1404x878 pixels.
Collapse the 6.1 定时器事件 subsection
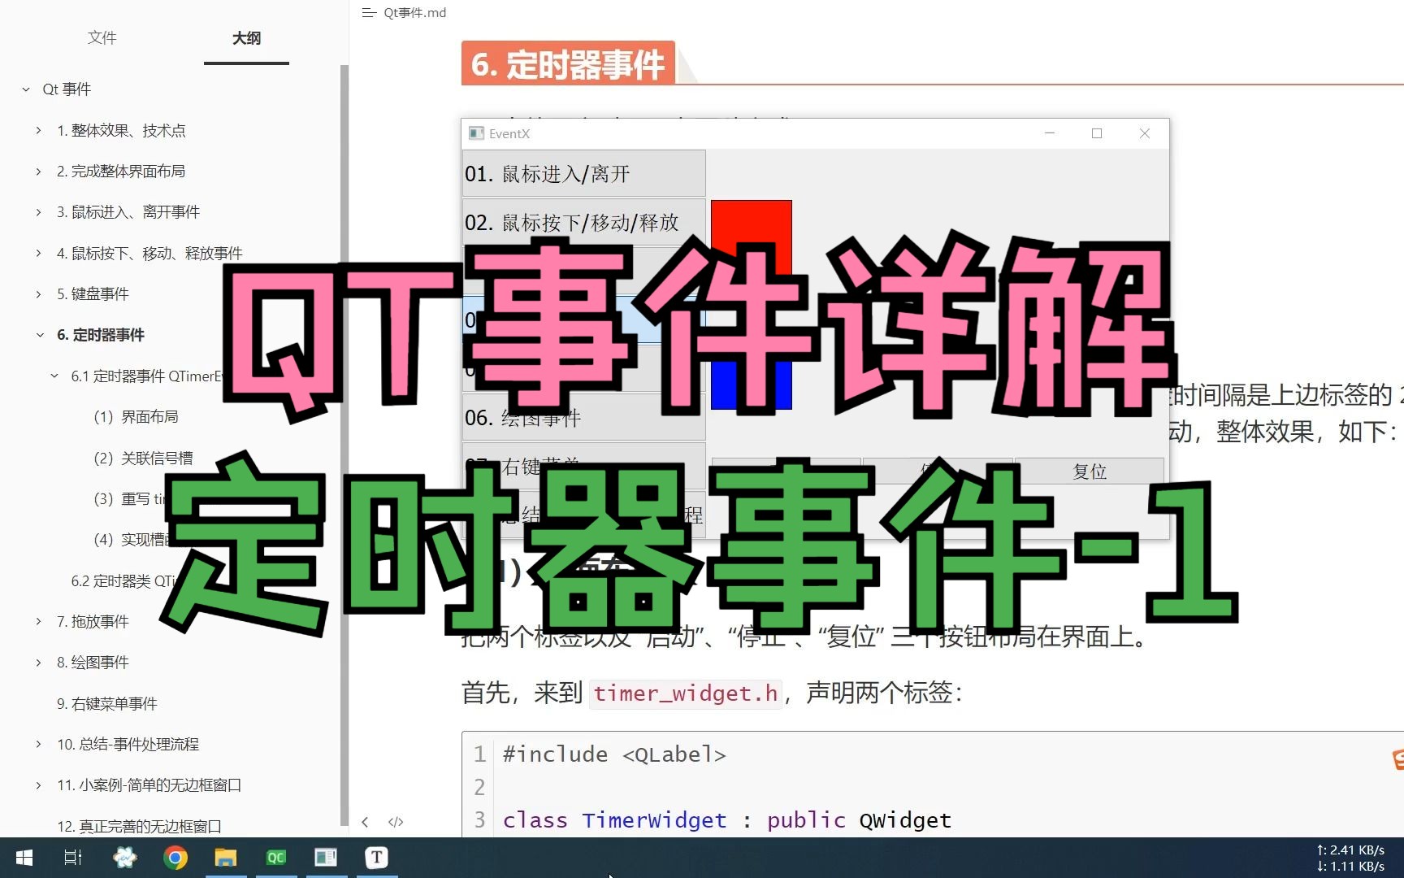(54, 376)
